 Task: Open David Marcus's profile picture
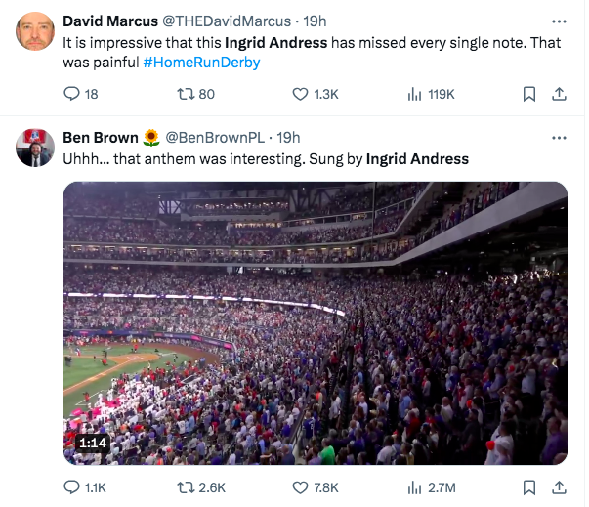tap(35, 32)
